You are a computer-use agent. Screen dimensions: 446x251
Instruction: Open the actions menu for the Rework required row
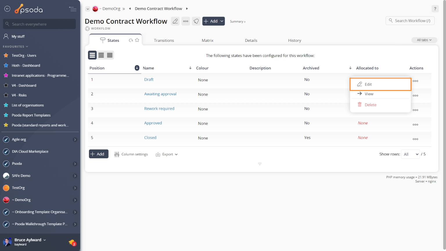416,110
